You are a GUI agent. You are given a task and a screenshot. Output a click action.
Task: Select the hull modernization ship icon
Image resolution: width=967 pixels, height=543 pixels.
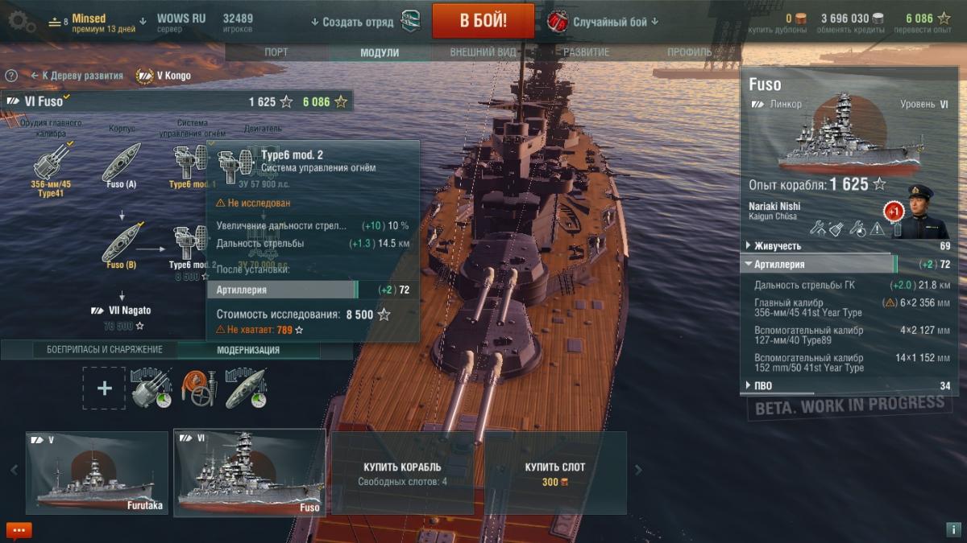(x=245, y=389)
